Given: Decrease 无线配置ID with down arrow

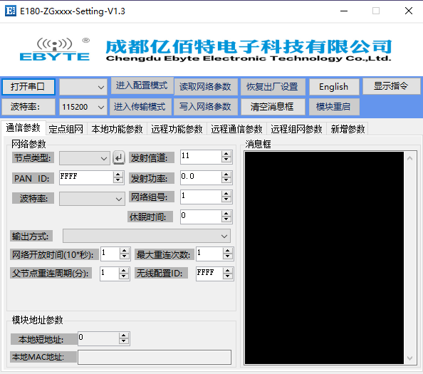Looking at the screenshot, I should [228, 277].
